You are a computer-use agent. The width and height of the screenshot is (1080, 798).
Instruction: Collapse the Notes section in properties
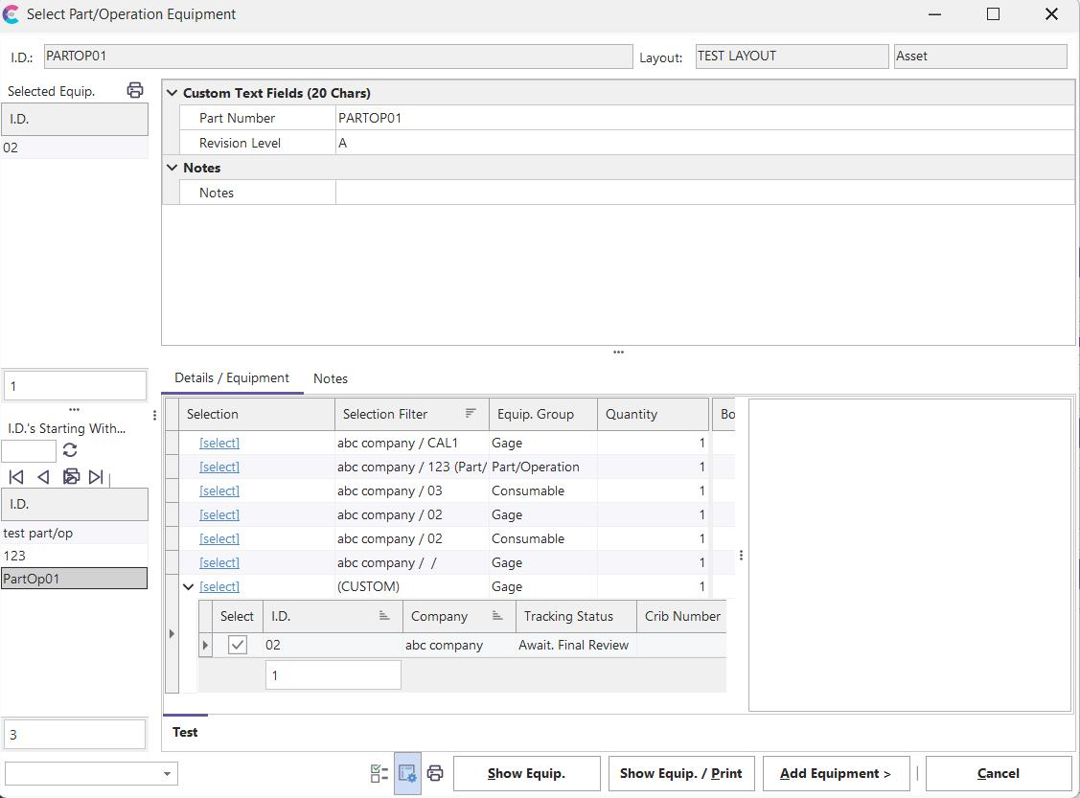tap(172, 168)
